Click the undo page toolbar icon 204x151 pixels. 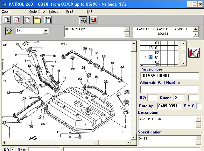(17, 20)
